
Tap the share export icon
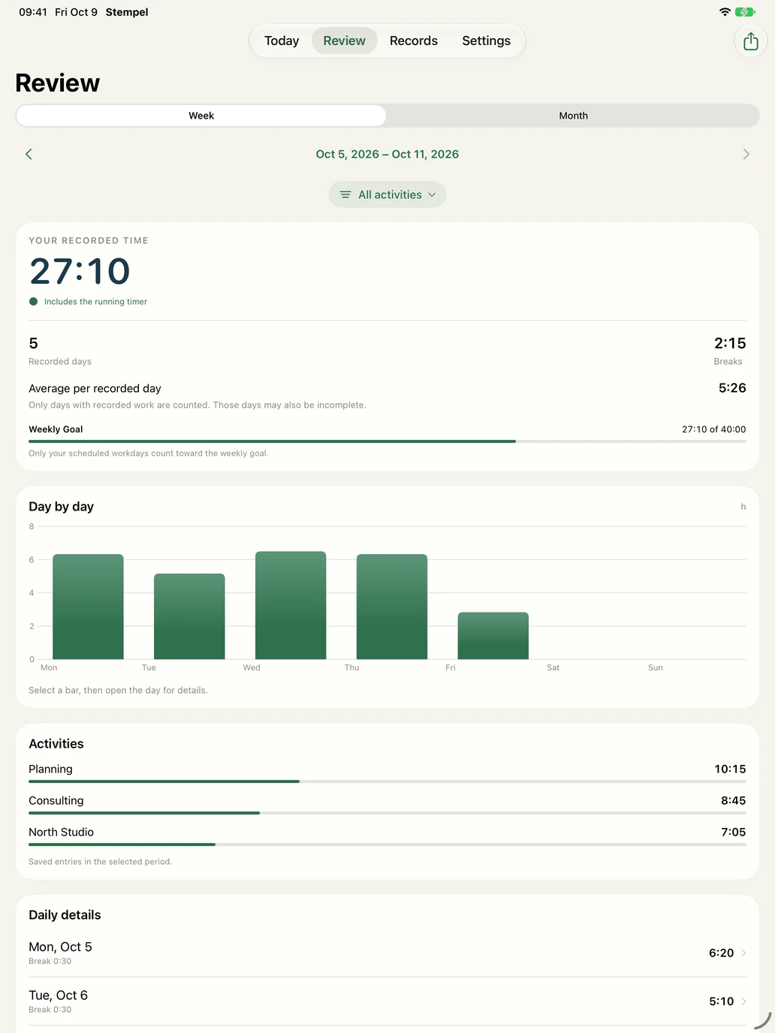point(750,41)
